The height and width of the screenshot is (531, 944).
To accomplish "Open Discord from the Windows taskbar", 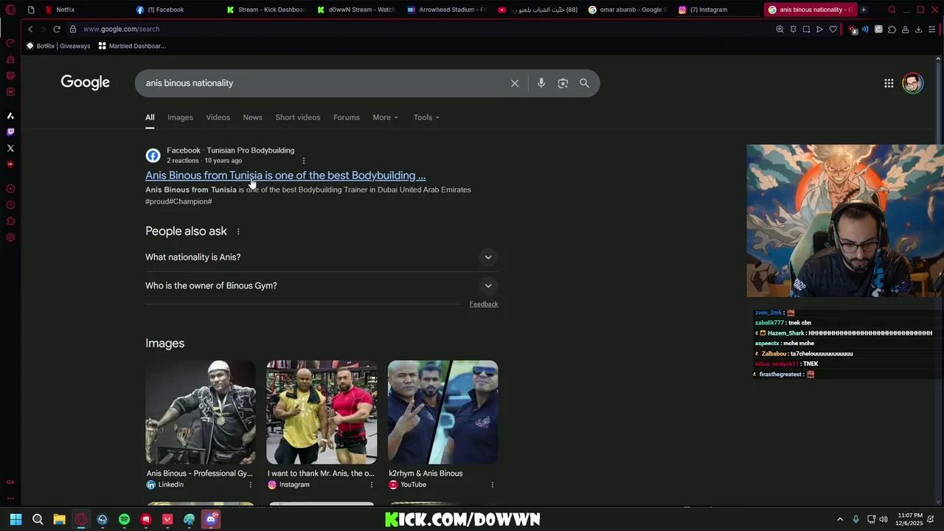I will (x=211, y=519).
